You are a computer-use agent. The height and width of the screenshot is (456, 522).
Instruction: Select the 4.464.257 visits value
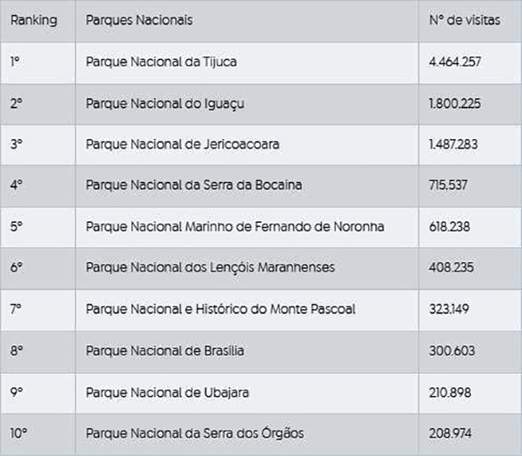[x=454, y=62]
